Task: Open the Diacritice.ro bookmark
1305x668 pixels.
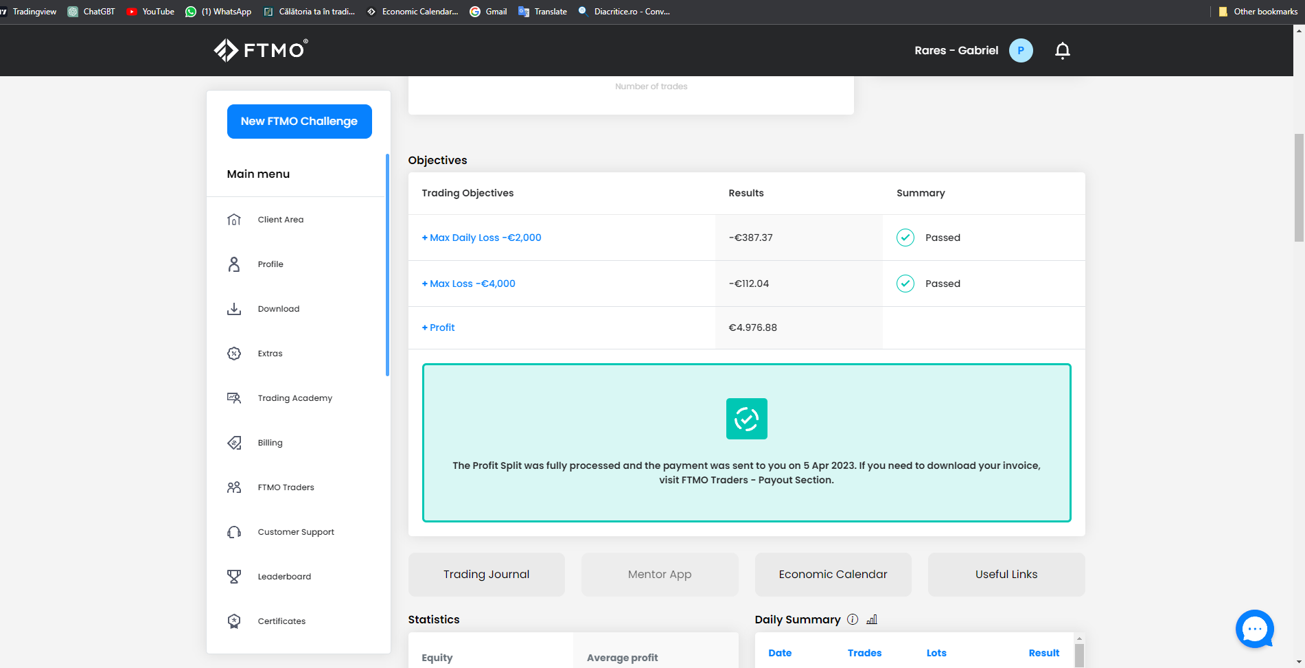Action: pos(624,12)
